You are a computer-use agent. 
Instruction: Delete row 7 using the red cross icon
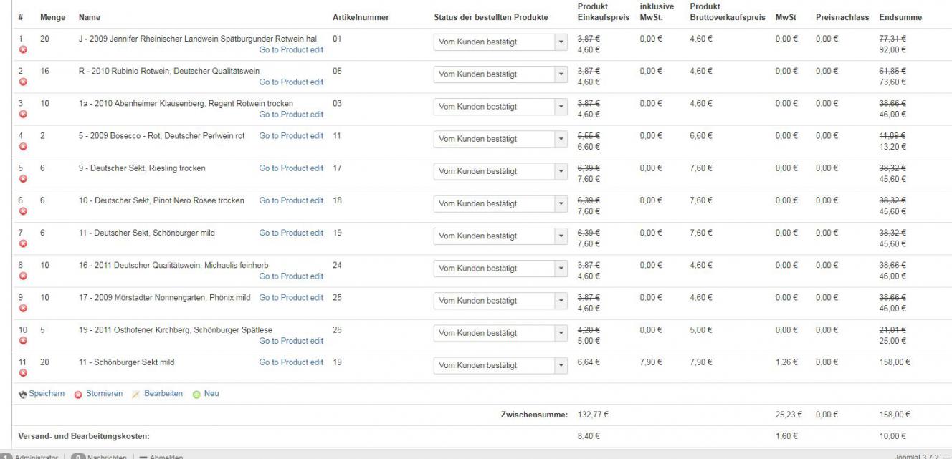click(x=23, y=243)
